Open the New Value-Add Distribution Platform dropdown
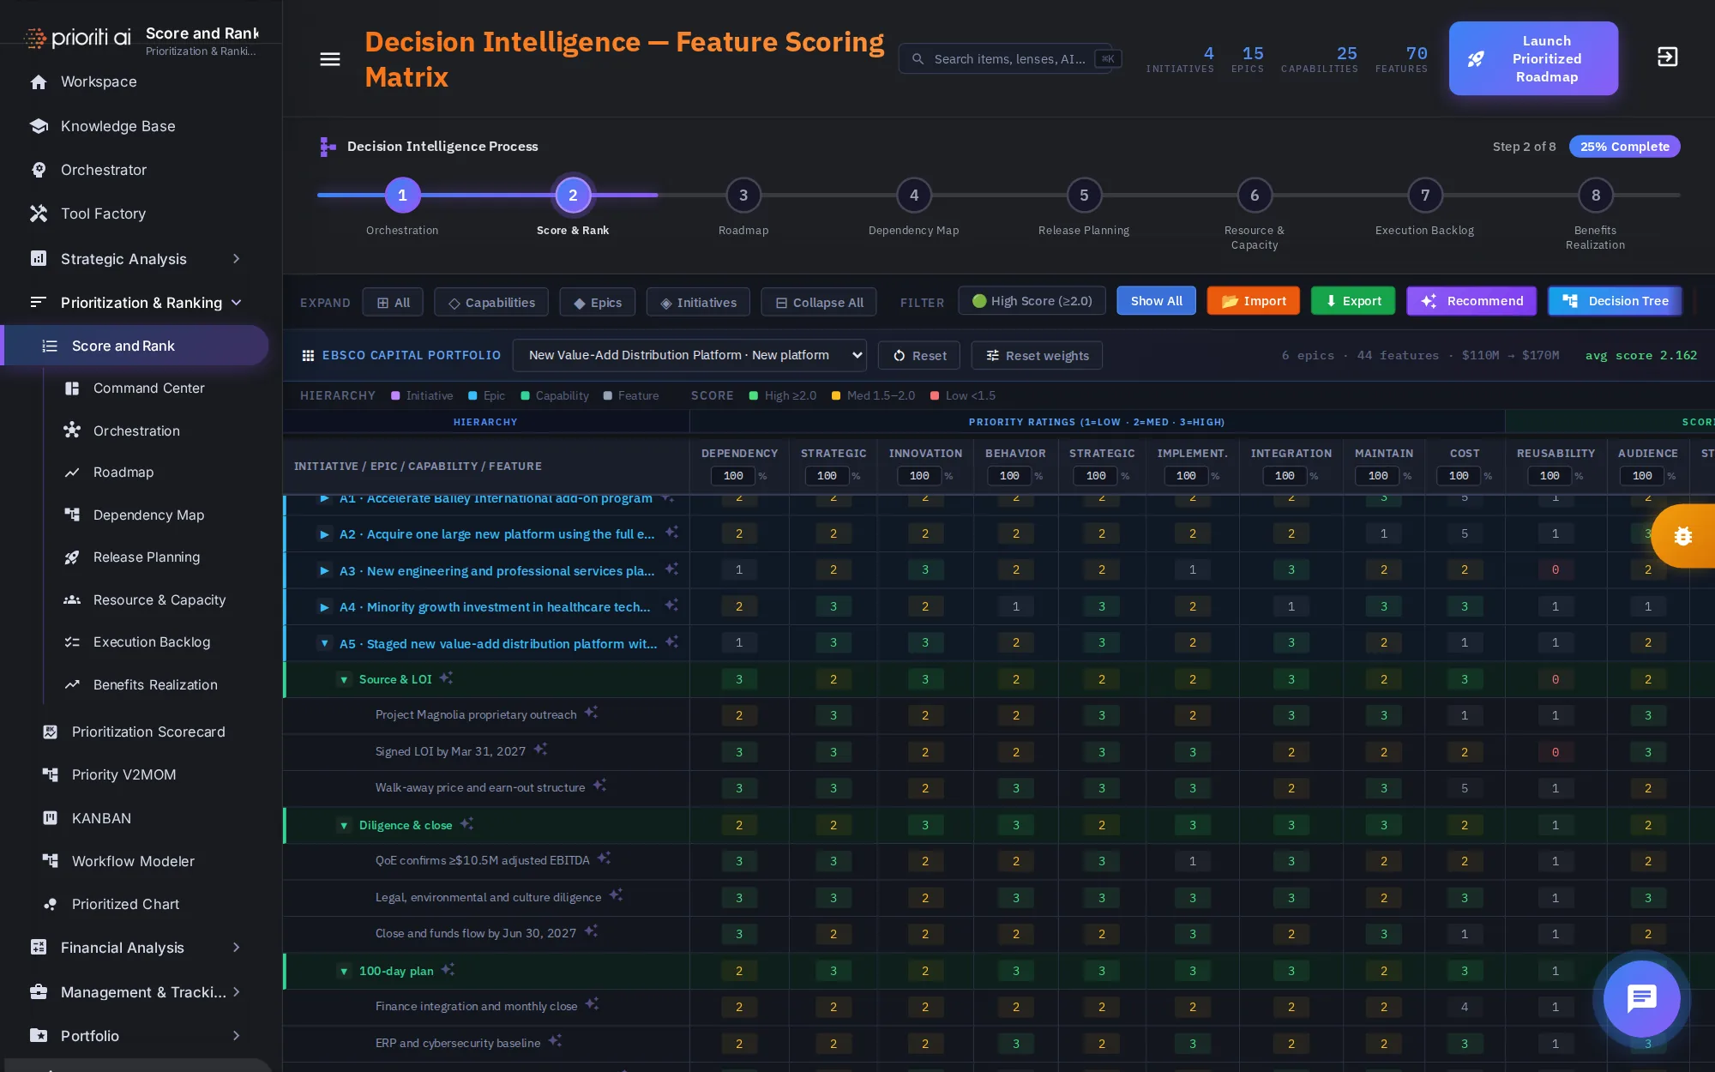This screenshot has height=1072, width=1715. (689, 355)
